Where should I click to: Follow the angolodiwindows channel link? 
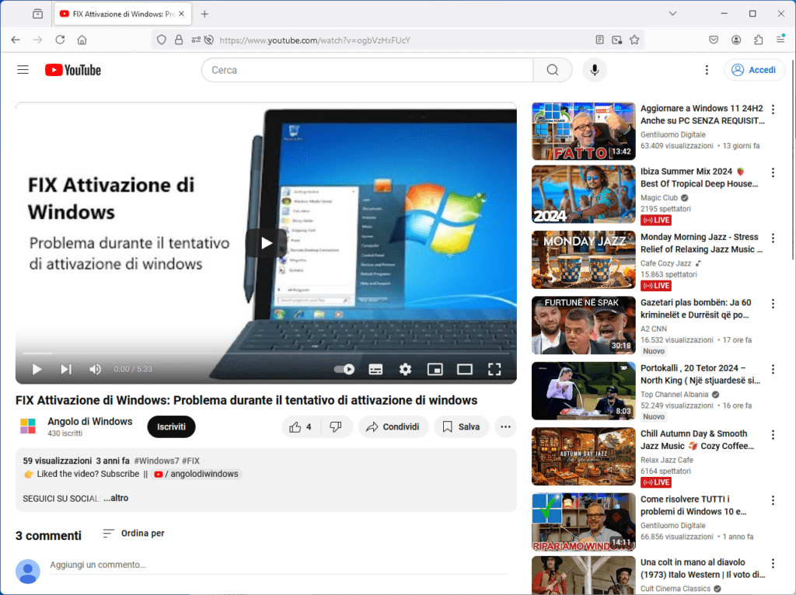click(197, 474)
